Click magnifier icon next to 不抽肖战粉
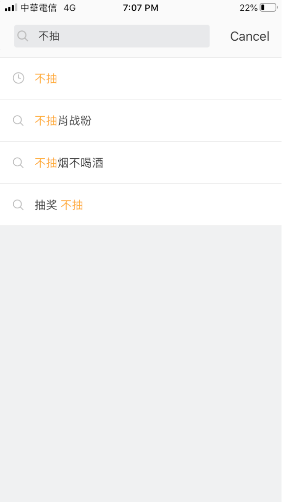The width and height of the screenshot is (282, 502). click(18, 121)
